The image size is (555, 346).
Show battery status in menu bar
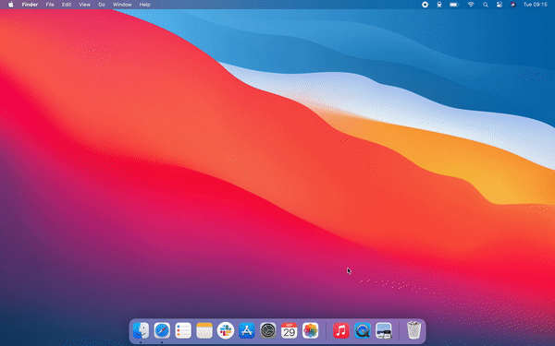tap(454, 5)
